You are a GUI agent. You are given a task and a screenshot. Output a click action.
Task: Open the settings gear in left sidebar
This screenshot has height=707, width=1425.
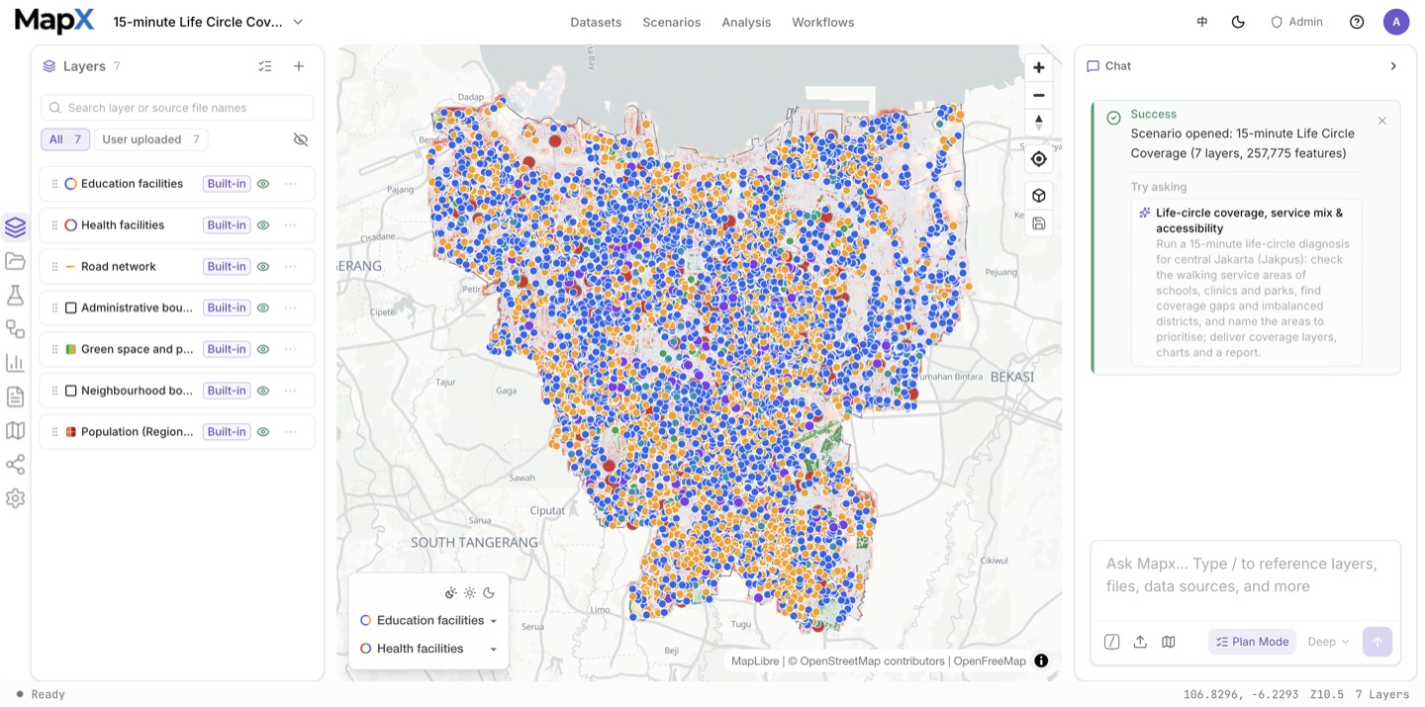coord(15,498)
